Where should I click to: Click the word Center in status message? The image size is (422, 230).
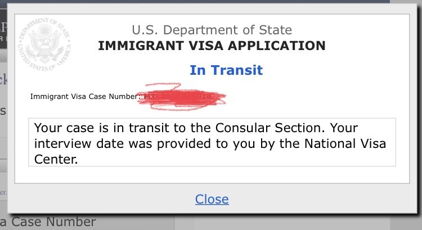pos(55,160)
